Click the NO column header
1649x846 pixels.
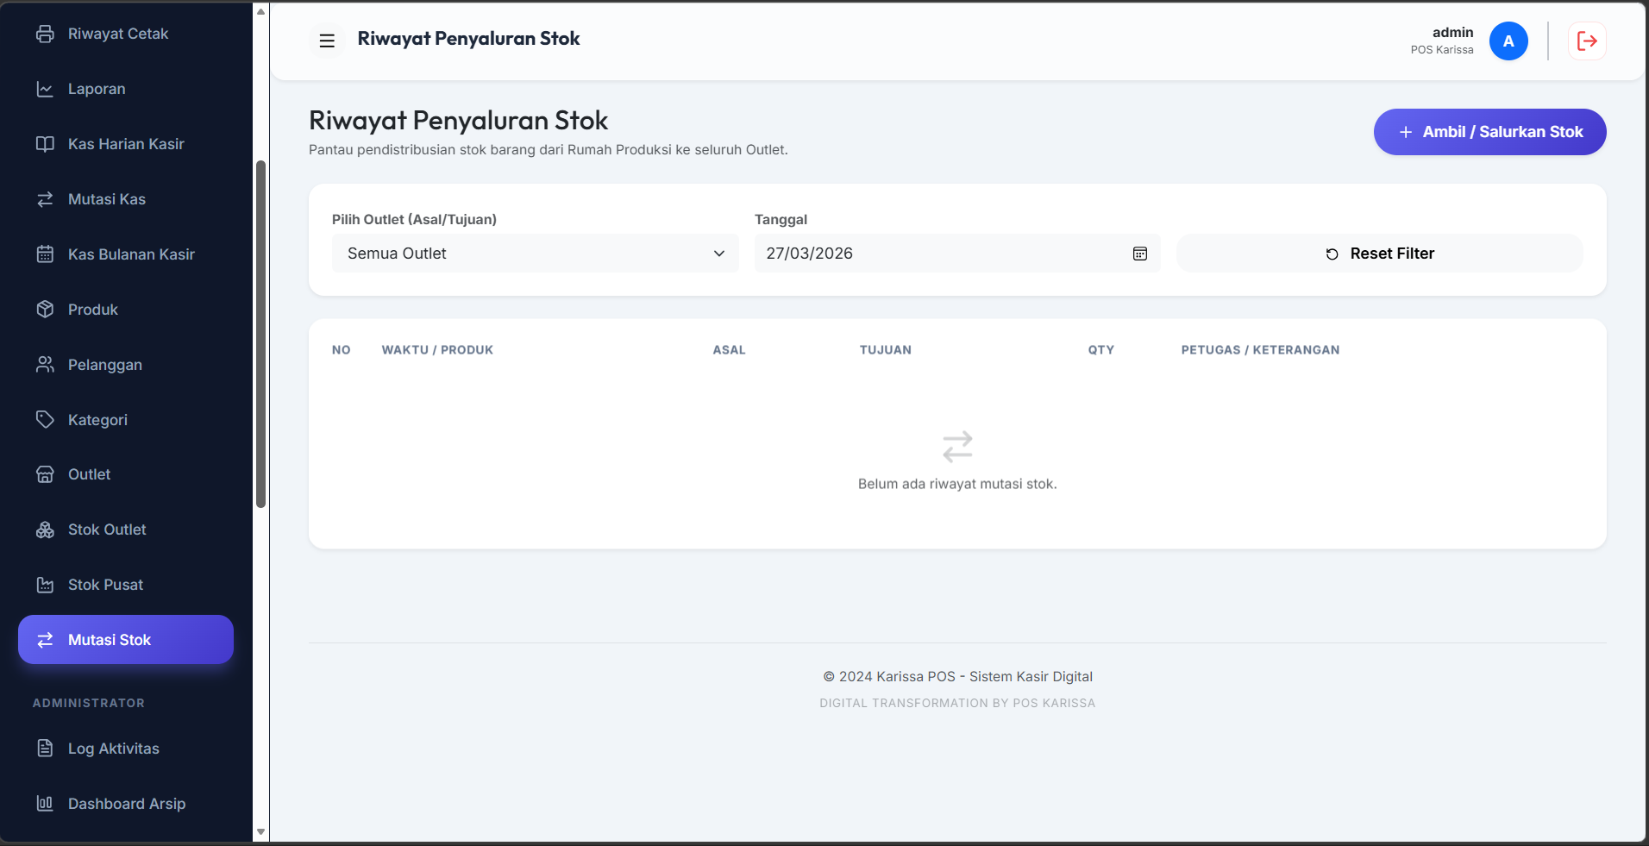coord(341,350)
